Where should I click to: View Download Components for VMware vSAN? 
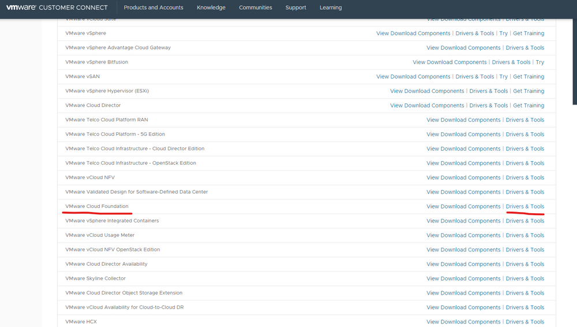[x=413, y=76]
